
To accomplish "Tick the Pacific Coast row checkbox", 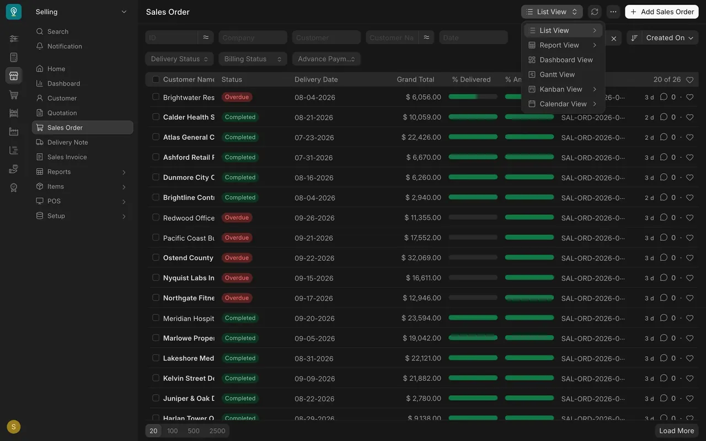I will pos(156,238).
